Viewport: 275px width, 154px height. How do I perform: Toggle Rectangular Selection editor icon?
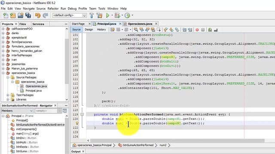click(x=159, y=30)
